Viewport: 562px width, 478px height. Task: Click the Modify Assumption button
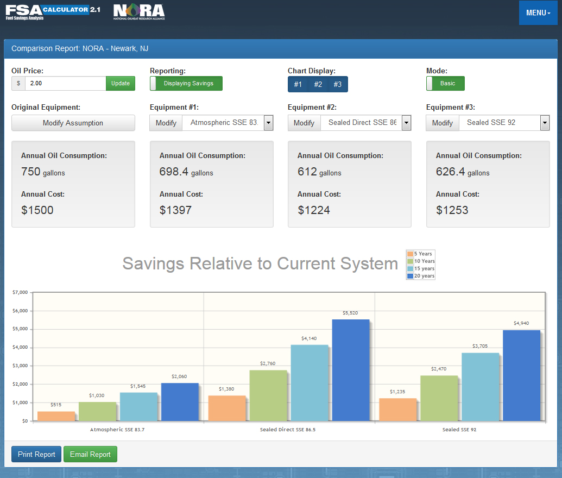tap(73, 123)
